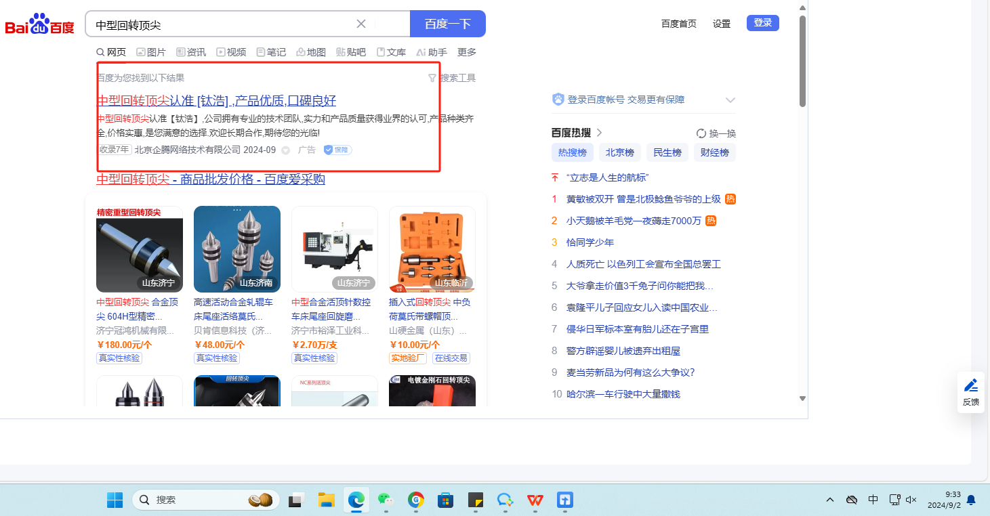Open the Windows Start menu
The height and width of the screenshot is (516, 990).
pos(115,500)
